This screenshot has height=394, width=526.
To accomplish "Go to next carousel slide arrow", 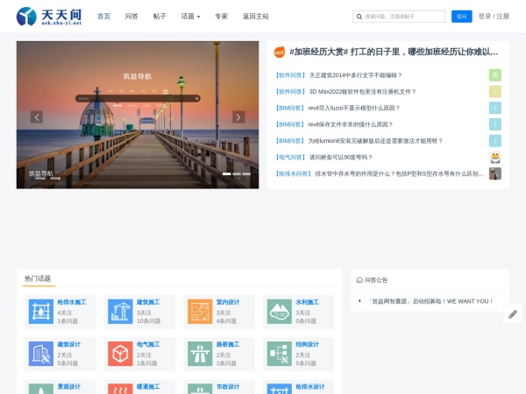I will click(x=238, y=117).
